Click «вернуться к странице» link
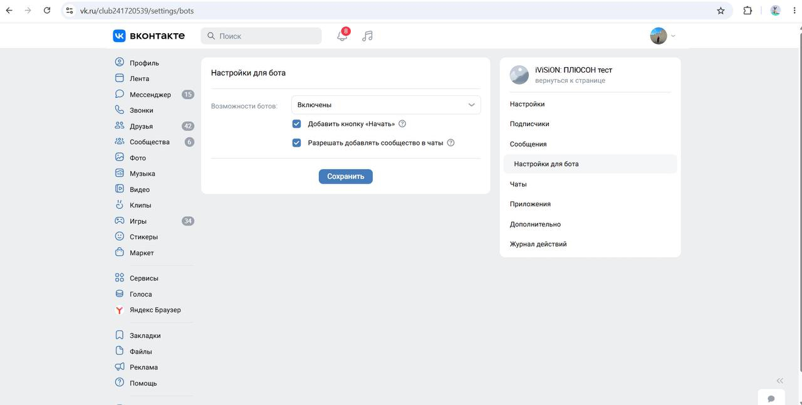The image size is (802, 405). point(570,80)
